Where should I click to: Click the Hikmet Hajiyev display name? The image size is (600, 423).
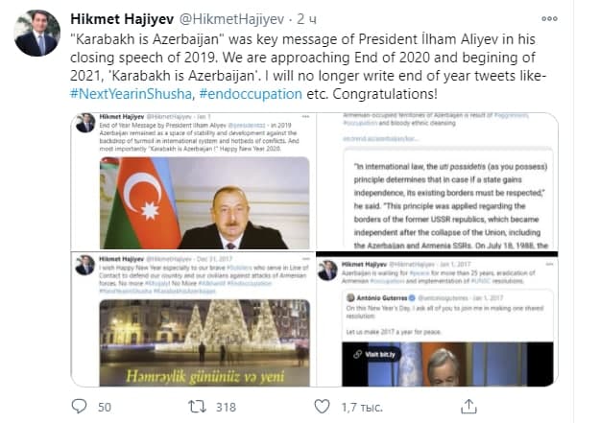[122, 19]
